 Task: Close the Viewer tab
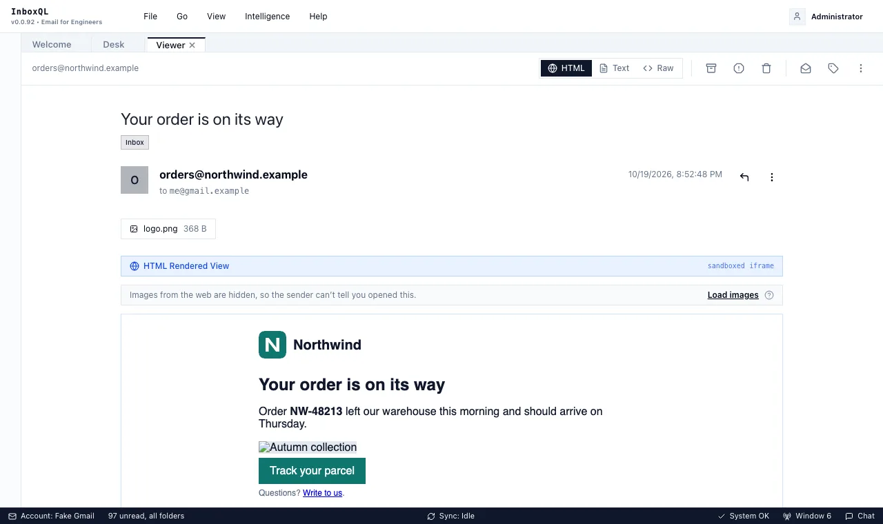pos(192,45)
